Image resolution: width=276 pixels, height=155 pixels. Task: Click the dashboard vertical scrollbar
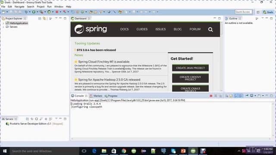221,56
